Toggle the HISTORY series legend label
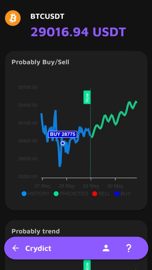152x270 pixels. (x=39, y=194)
